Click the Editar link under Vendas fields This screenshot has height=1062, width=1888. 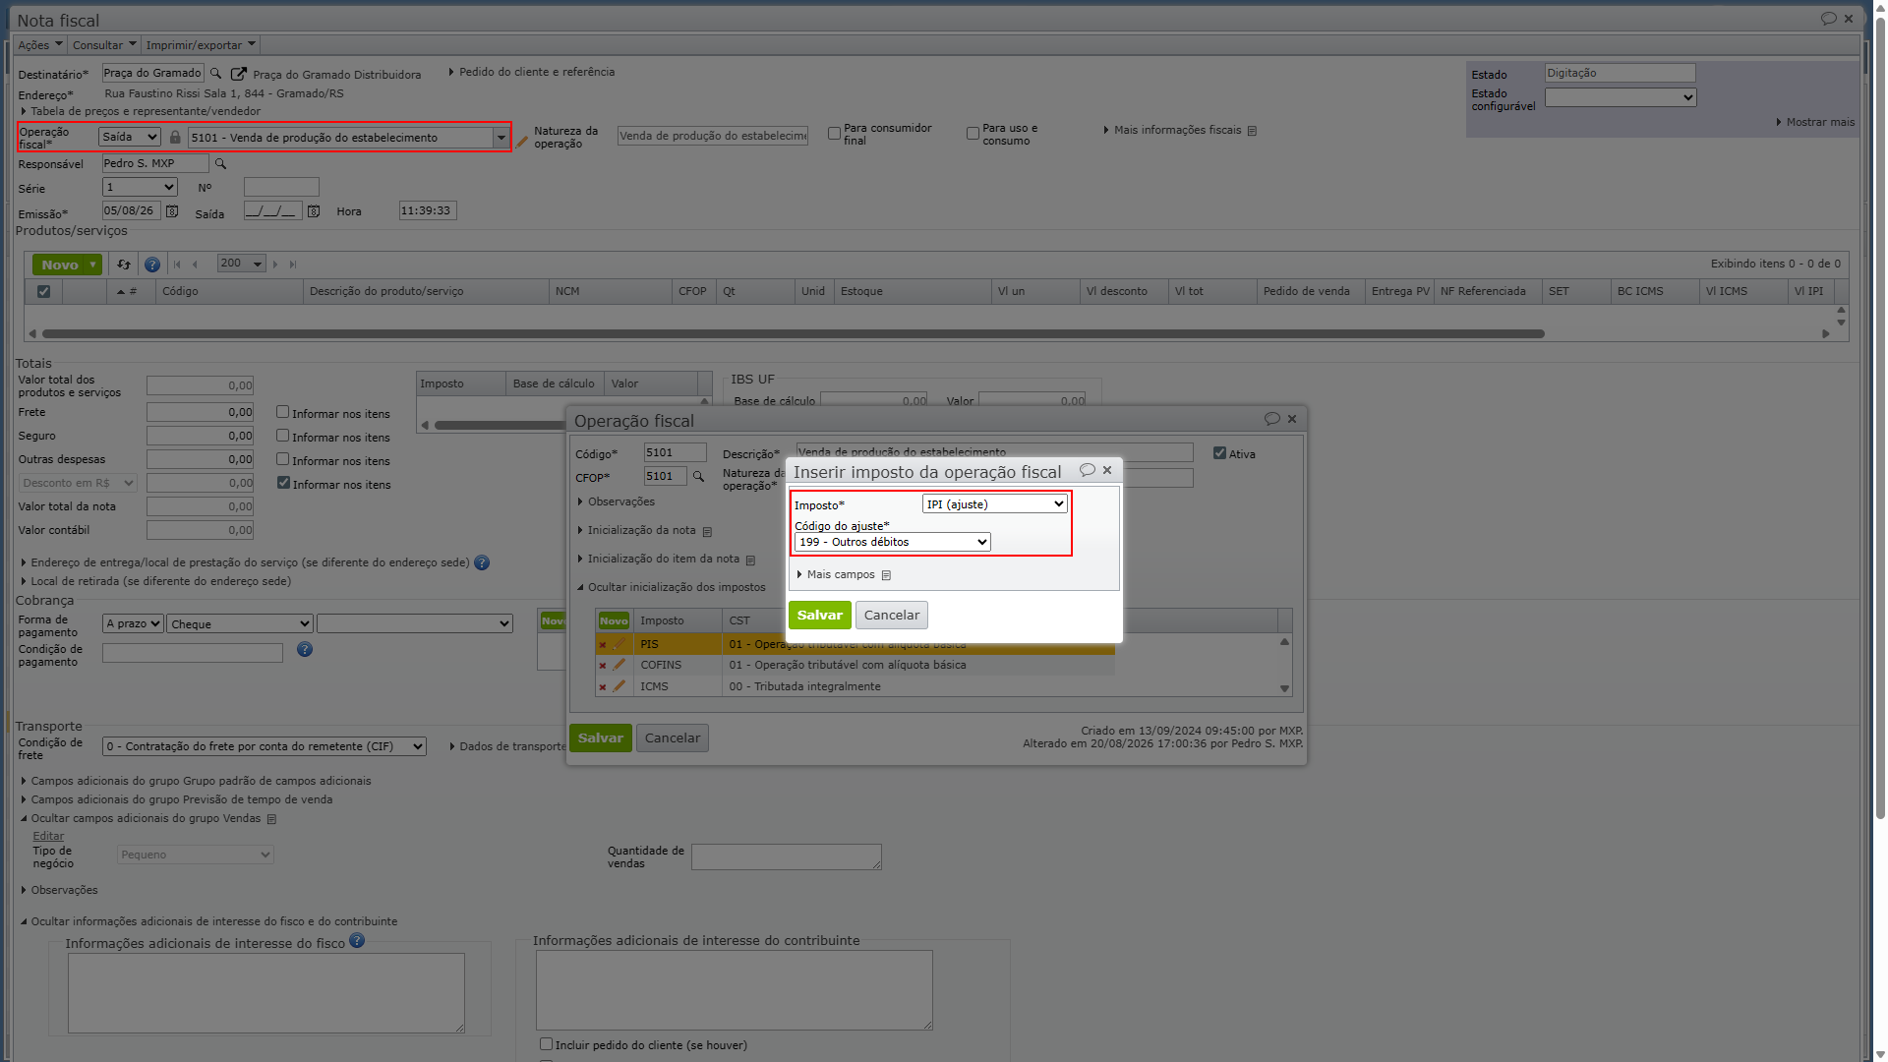pyautogui.click(x=48, y=836)
